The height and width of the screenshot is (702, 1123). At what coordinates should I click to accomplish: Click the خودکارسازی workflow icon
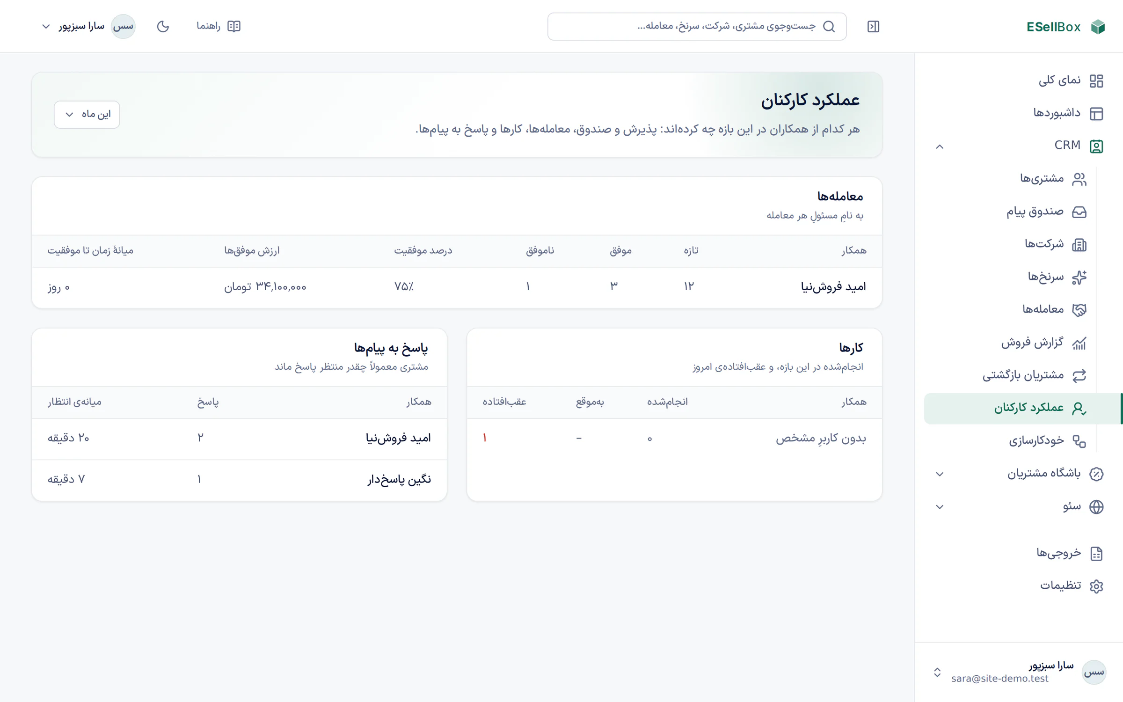1079,441
